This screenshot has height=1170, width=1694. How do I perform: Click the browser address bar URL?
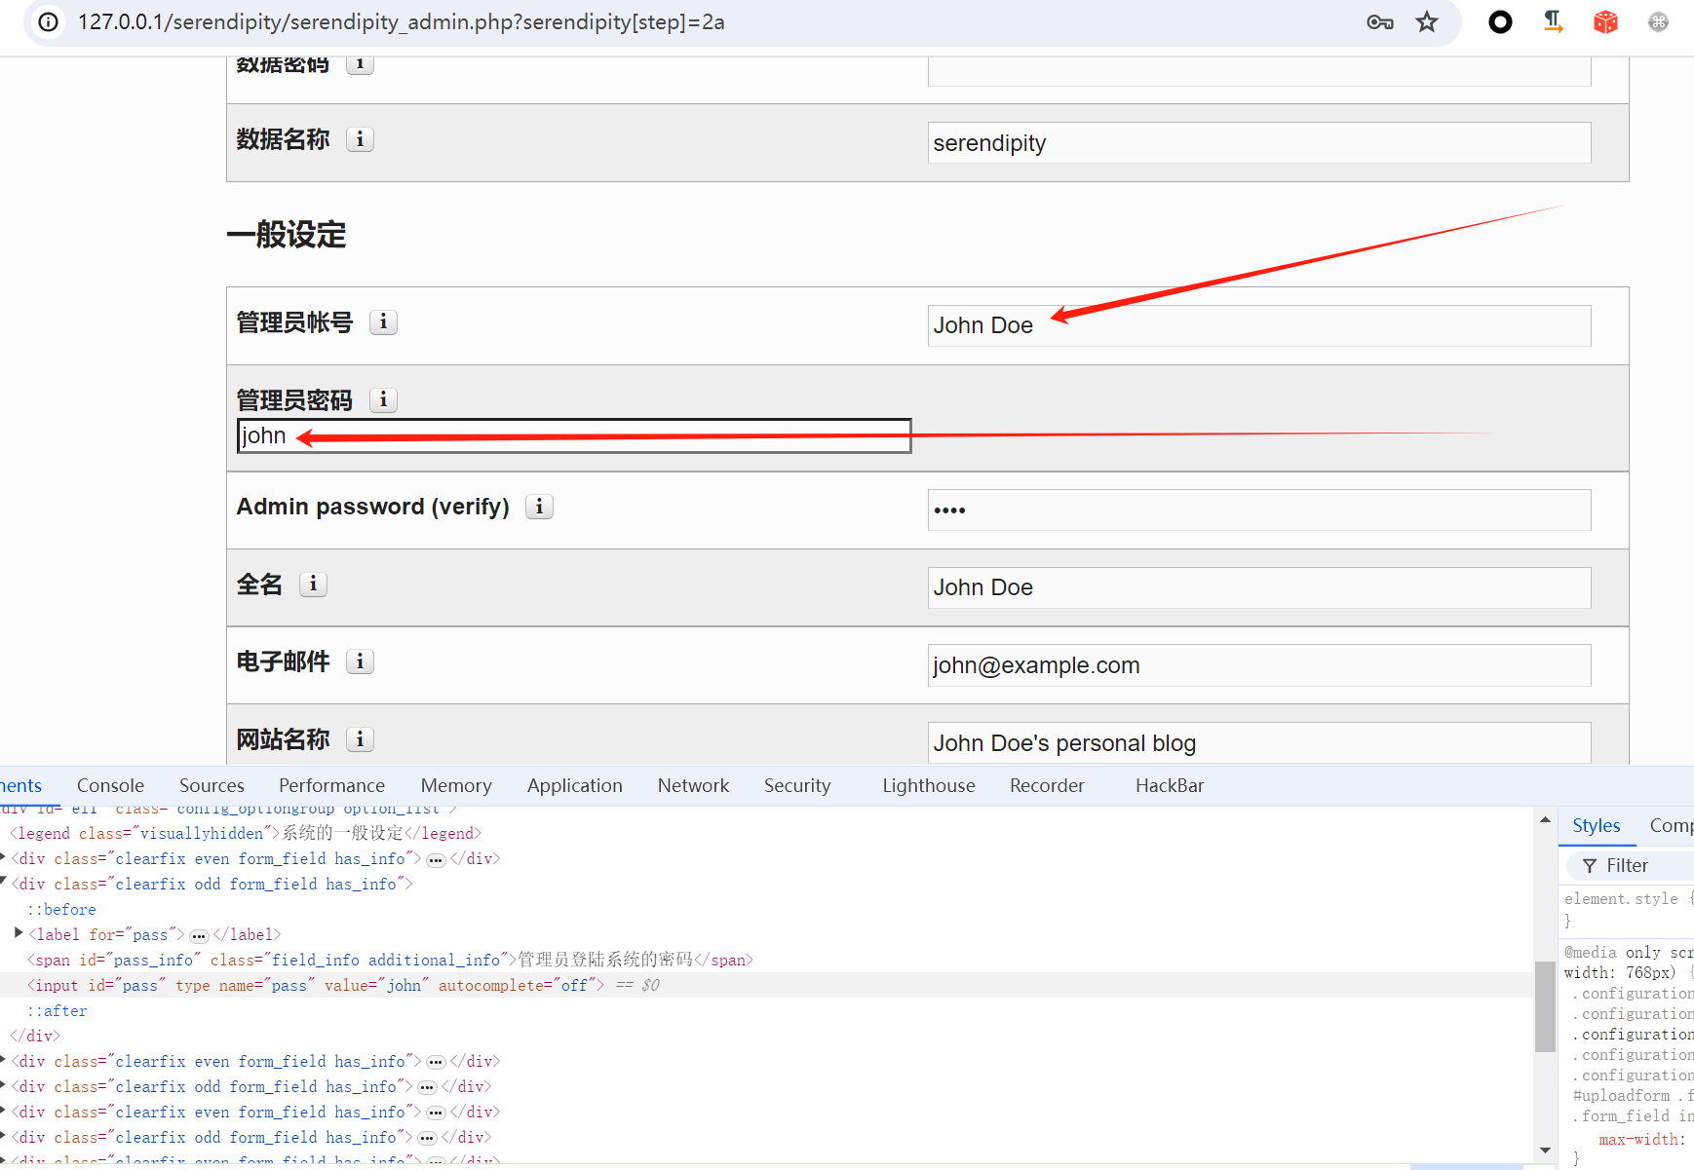click(x=402, y=21)
